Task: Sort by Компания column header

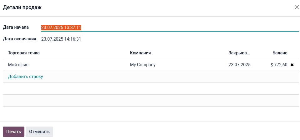Action: pyautogui.click(x=140, y=53)
